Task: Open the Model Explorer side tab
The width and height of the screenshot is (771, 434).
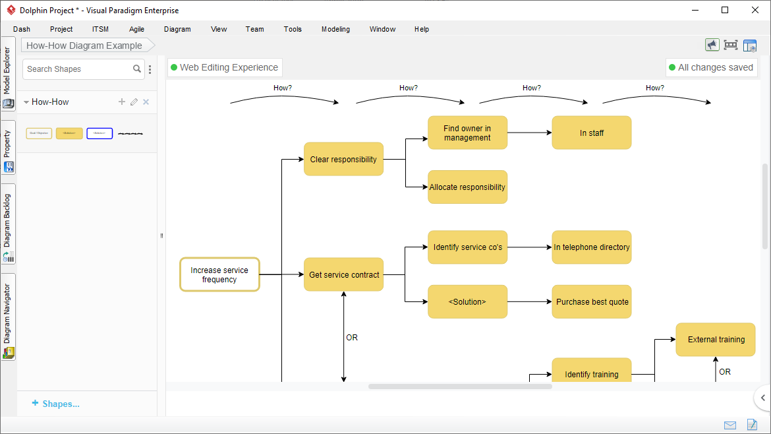Action: (x=8, y=74)
